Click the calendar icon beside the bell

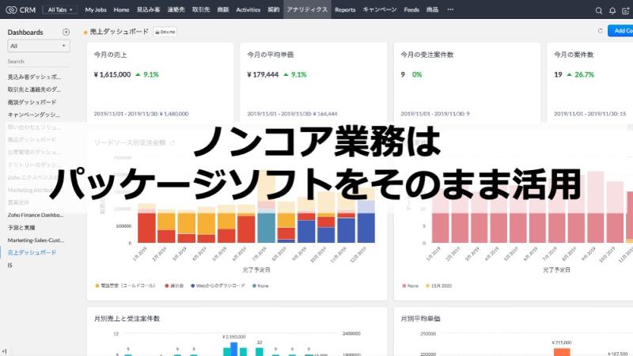(626, 10)
